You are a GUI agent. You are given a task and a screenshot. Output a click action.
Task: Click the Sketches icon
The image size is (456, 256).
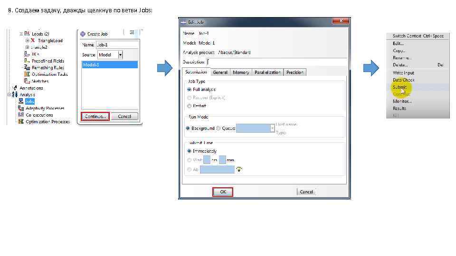click(27, 81)
